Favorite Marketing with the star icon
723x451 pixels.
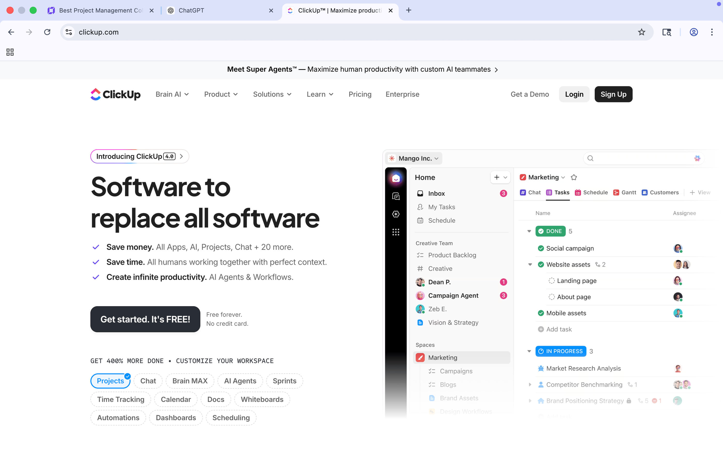573,178
